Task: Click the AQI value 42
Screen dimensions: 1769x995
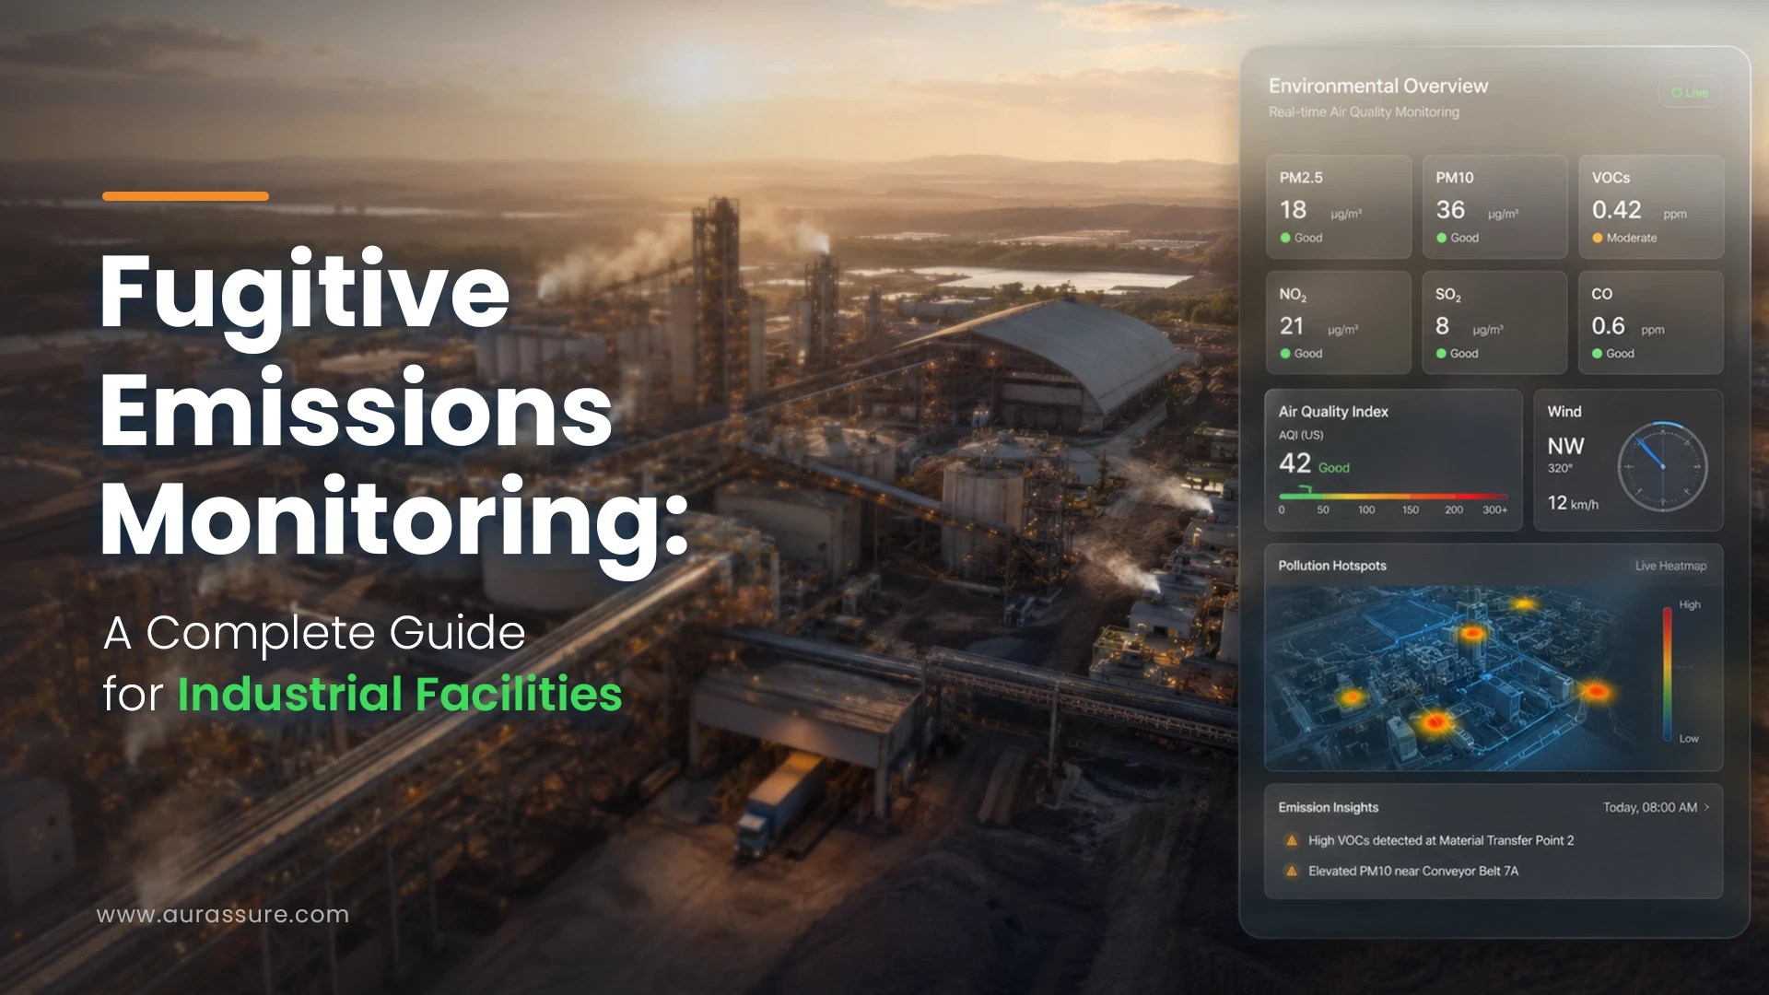Action: (x=1295, y=463)
